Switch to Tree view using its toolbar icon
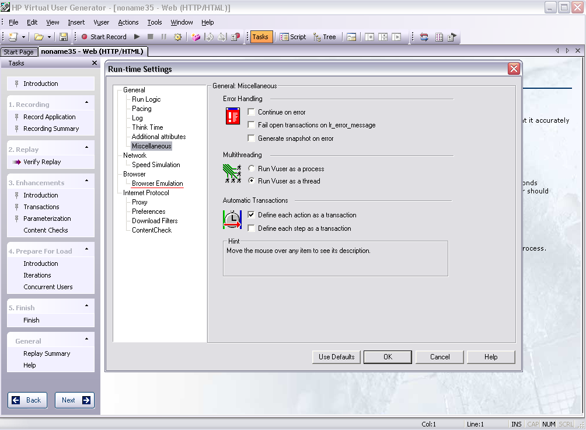 [325, 37]
